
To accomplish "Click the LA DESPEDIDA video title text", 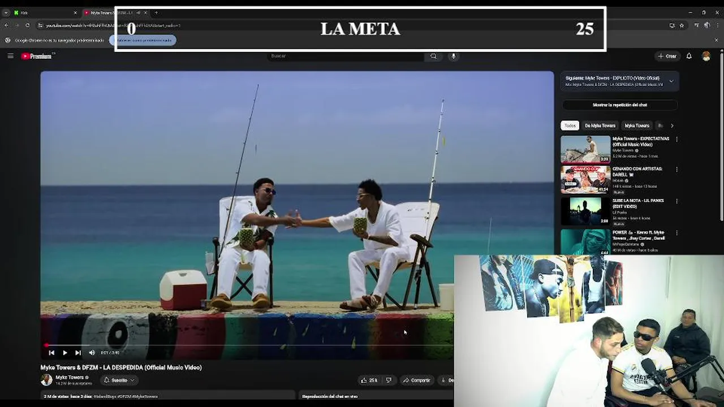I will 121,367.
